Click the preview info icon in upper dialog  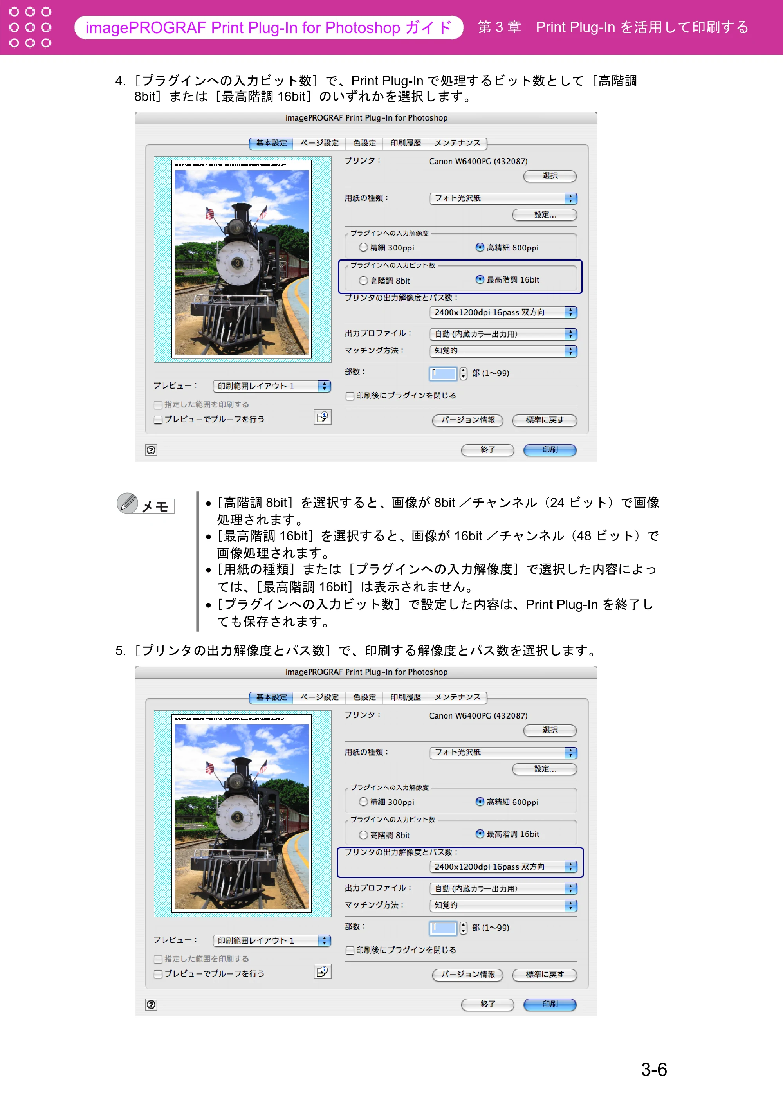tap(323, 417)
